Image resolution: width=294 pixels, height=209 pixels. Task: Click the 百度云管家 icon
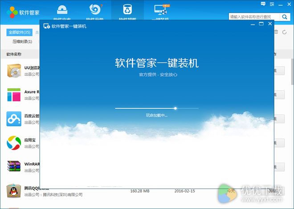point(14,119)
